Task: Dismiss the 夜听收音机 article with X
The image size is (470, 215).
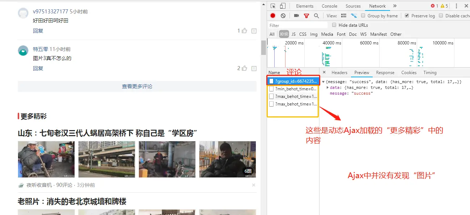Action: pyautogui.click(x=254, y=185)
